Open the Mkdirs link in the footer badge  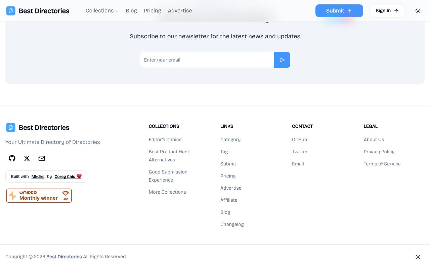[38, 177]
